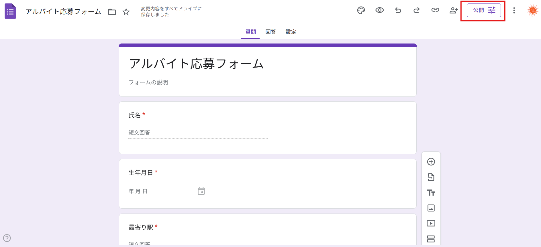Open the three-dot more options menu

point(514,10)
